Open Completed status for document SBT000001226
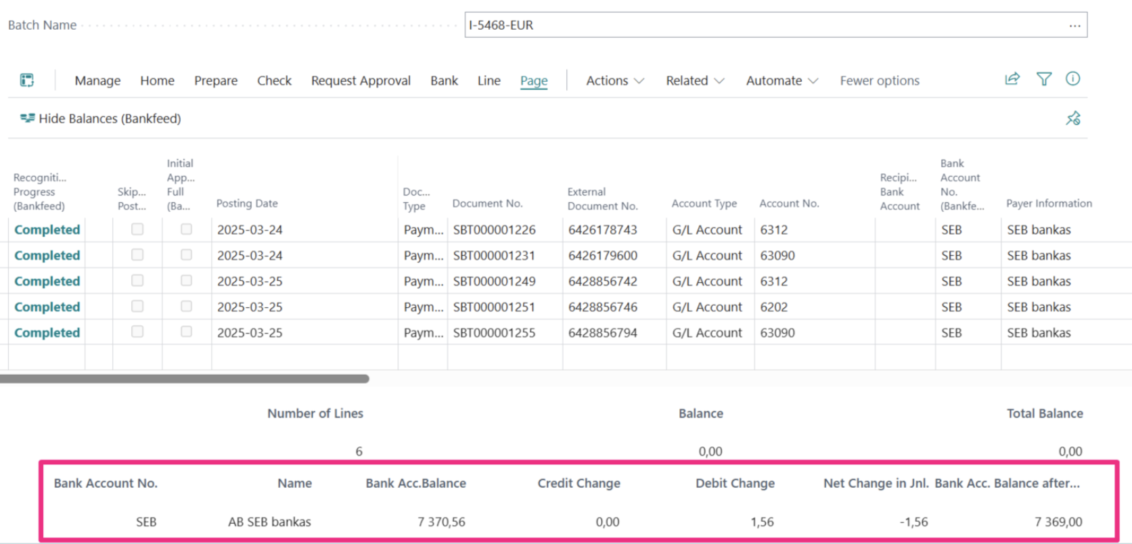The image size is (1132, 544). pos(47,229)
